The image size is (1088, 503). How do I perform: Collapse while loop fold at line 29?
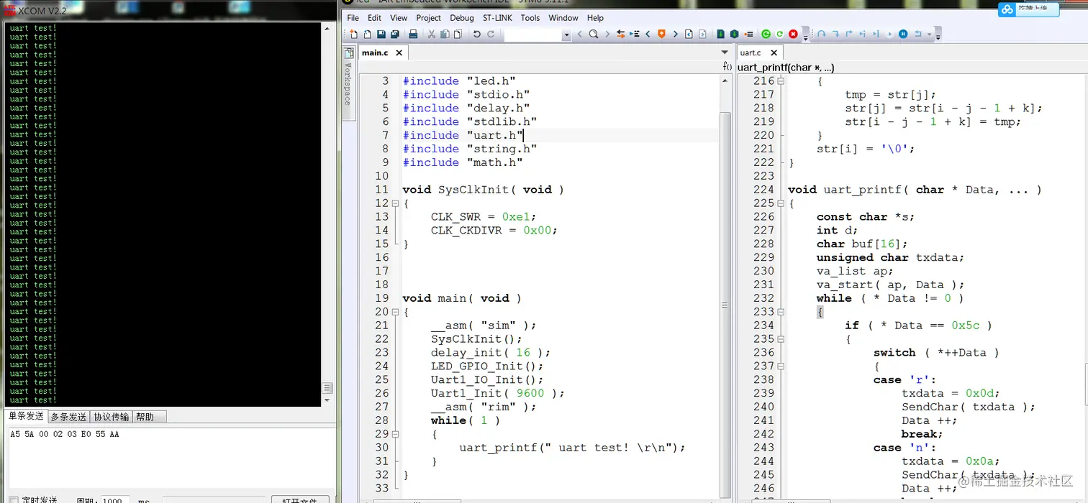(395, 434)
